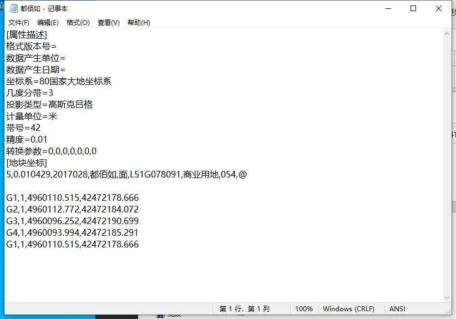Click the first 'G1,1,4960110.515' coordinate line
The width and height of the screenshot is (456, 319).
click(73, 198)
